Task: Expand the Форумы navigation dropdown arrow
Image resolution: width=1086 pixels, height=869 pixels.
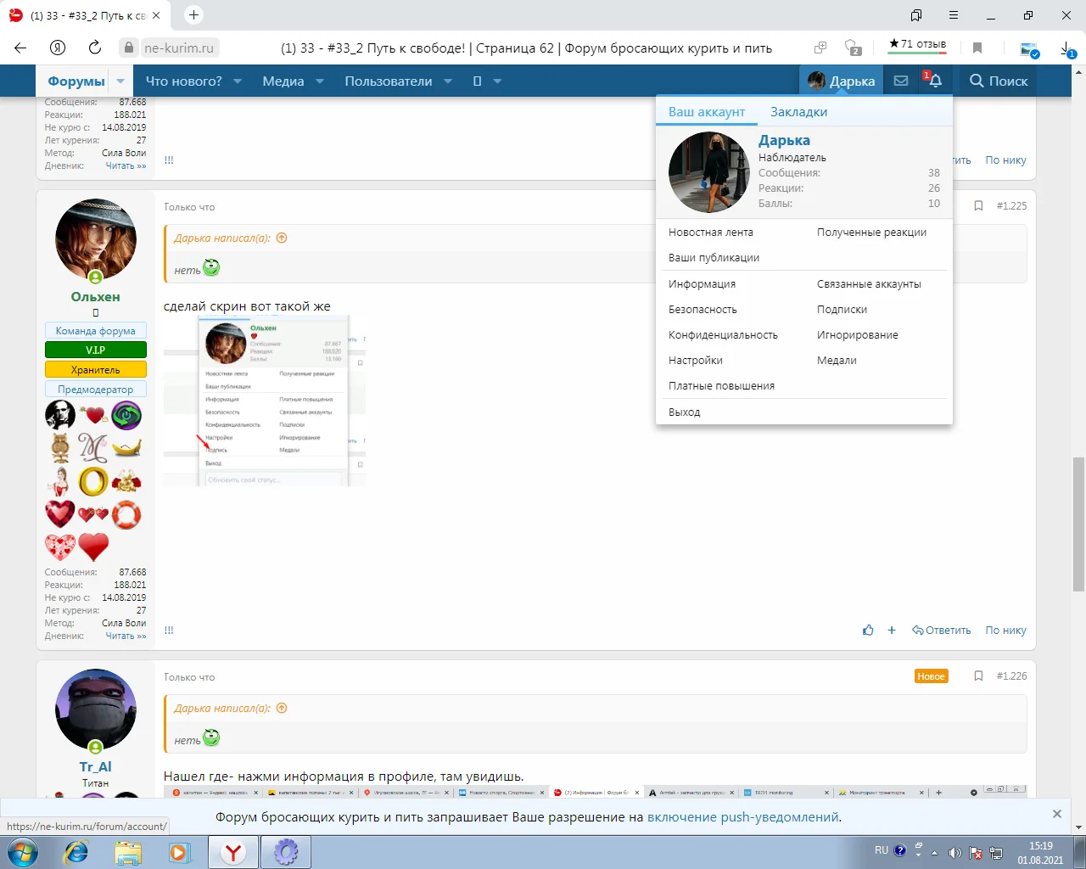Action: [x=120, y=81]
